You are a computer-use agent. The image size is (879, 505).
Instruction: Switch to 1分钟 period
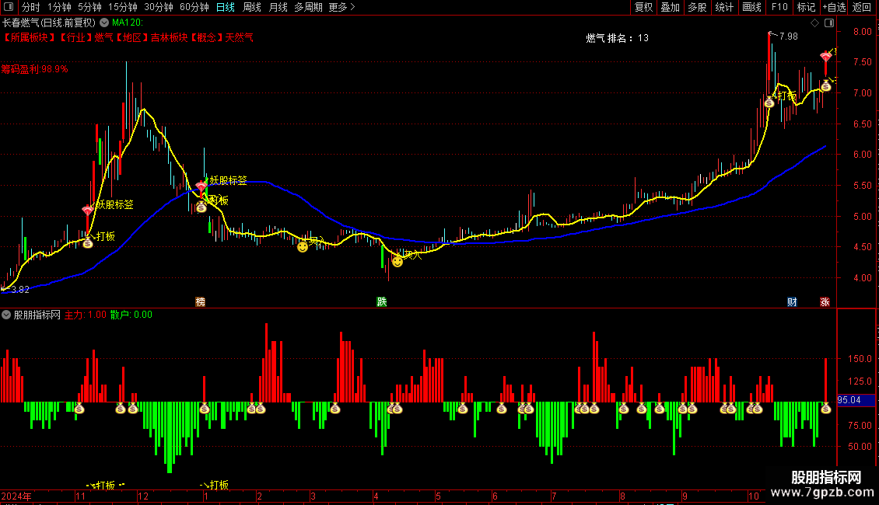point(59,7)
